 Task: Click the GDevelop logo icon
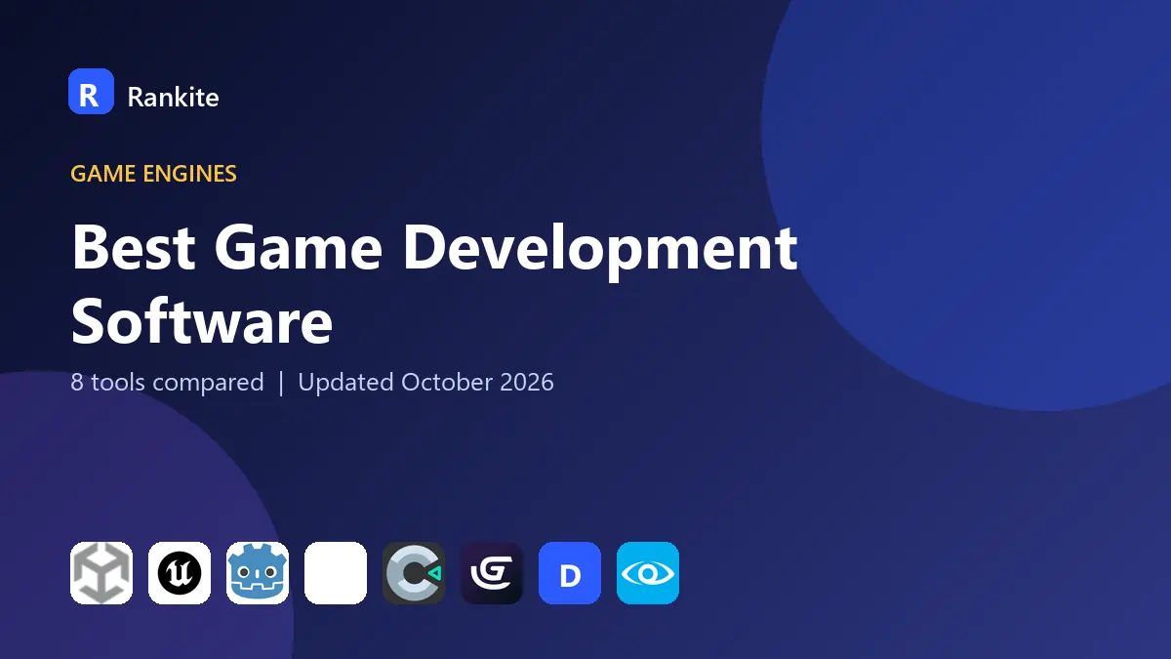click(x=492, y=573)
